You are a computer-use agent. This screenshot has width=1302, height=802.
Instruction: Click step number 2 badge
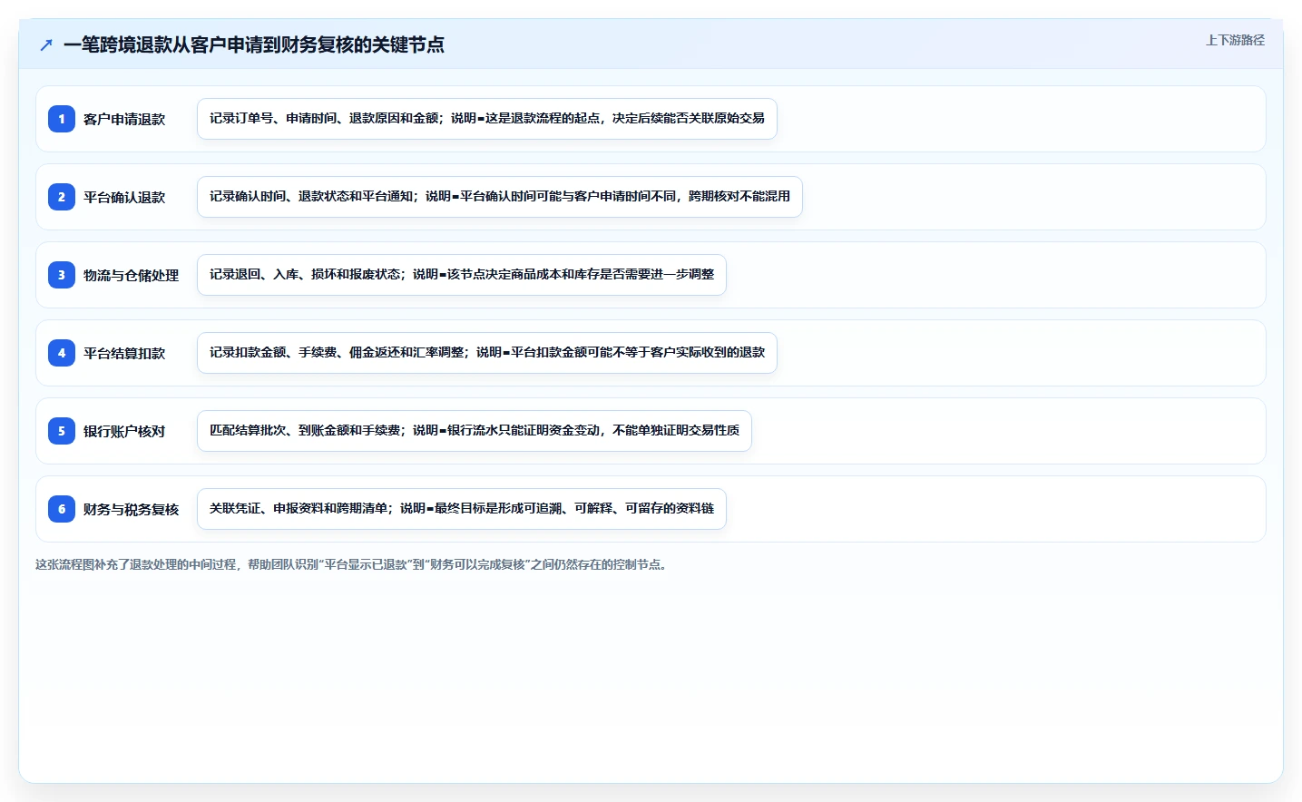(62, 197)
